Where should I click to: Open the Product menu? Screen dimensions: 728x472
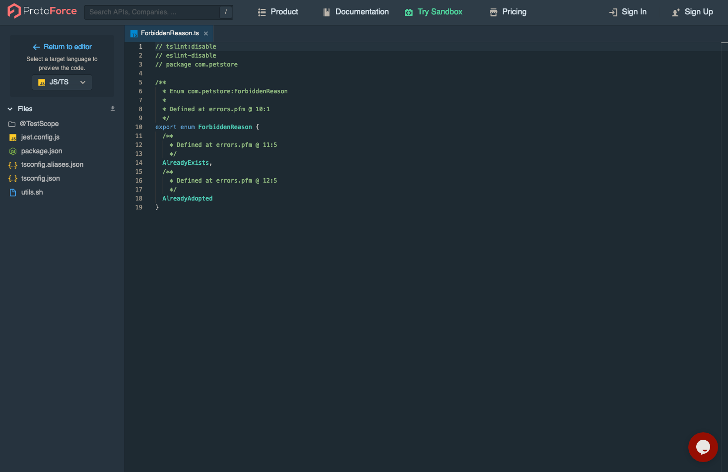[x=278, y=12]
